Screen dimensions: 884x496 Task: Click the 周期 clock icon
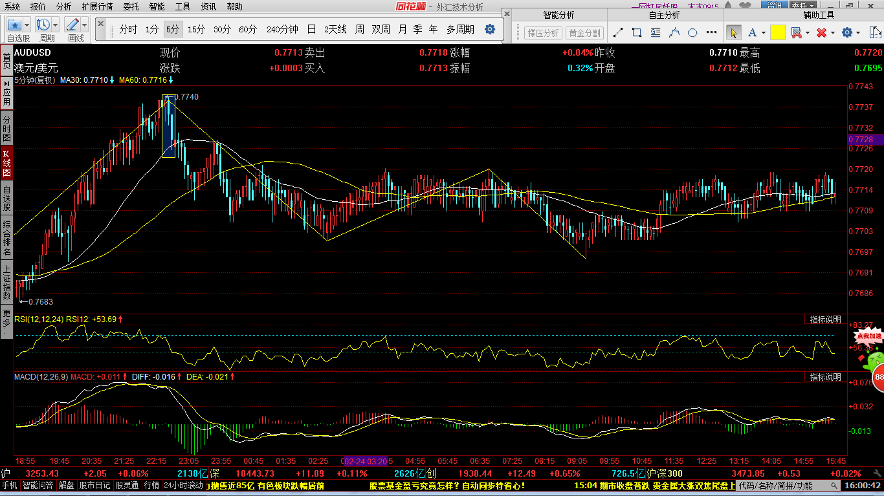tap(43, 25)
